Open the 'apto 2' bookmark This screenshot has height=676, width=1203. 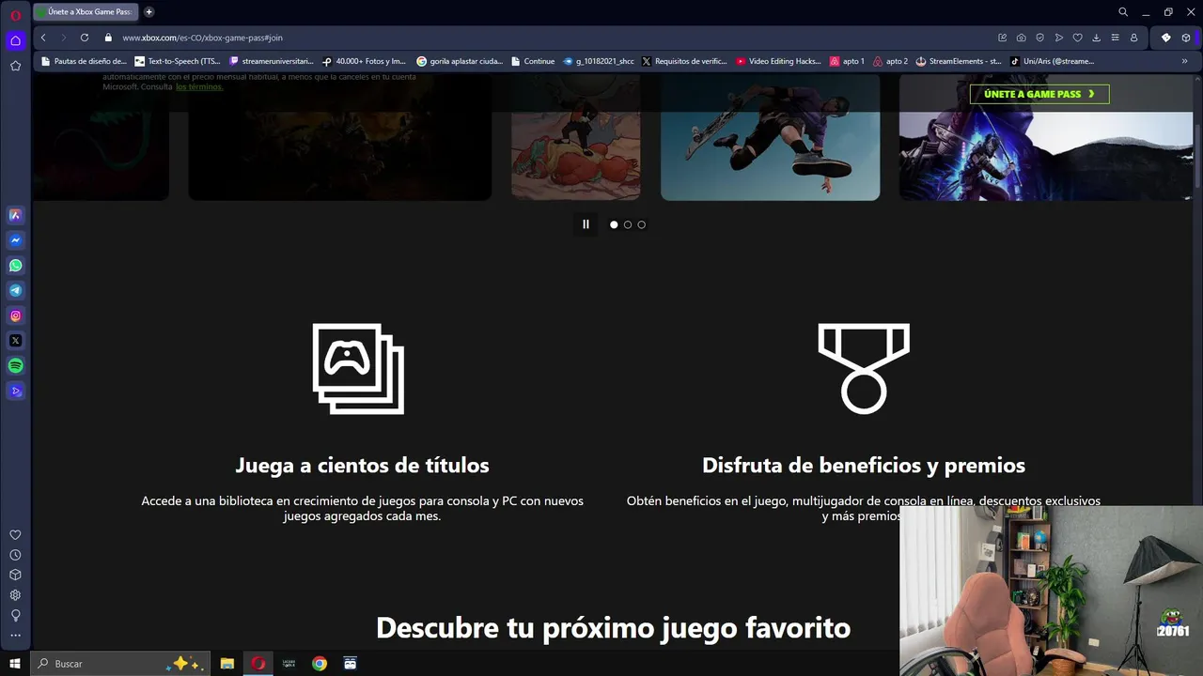click(x=890, y=61)
